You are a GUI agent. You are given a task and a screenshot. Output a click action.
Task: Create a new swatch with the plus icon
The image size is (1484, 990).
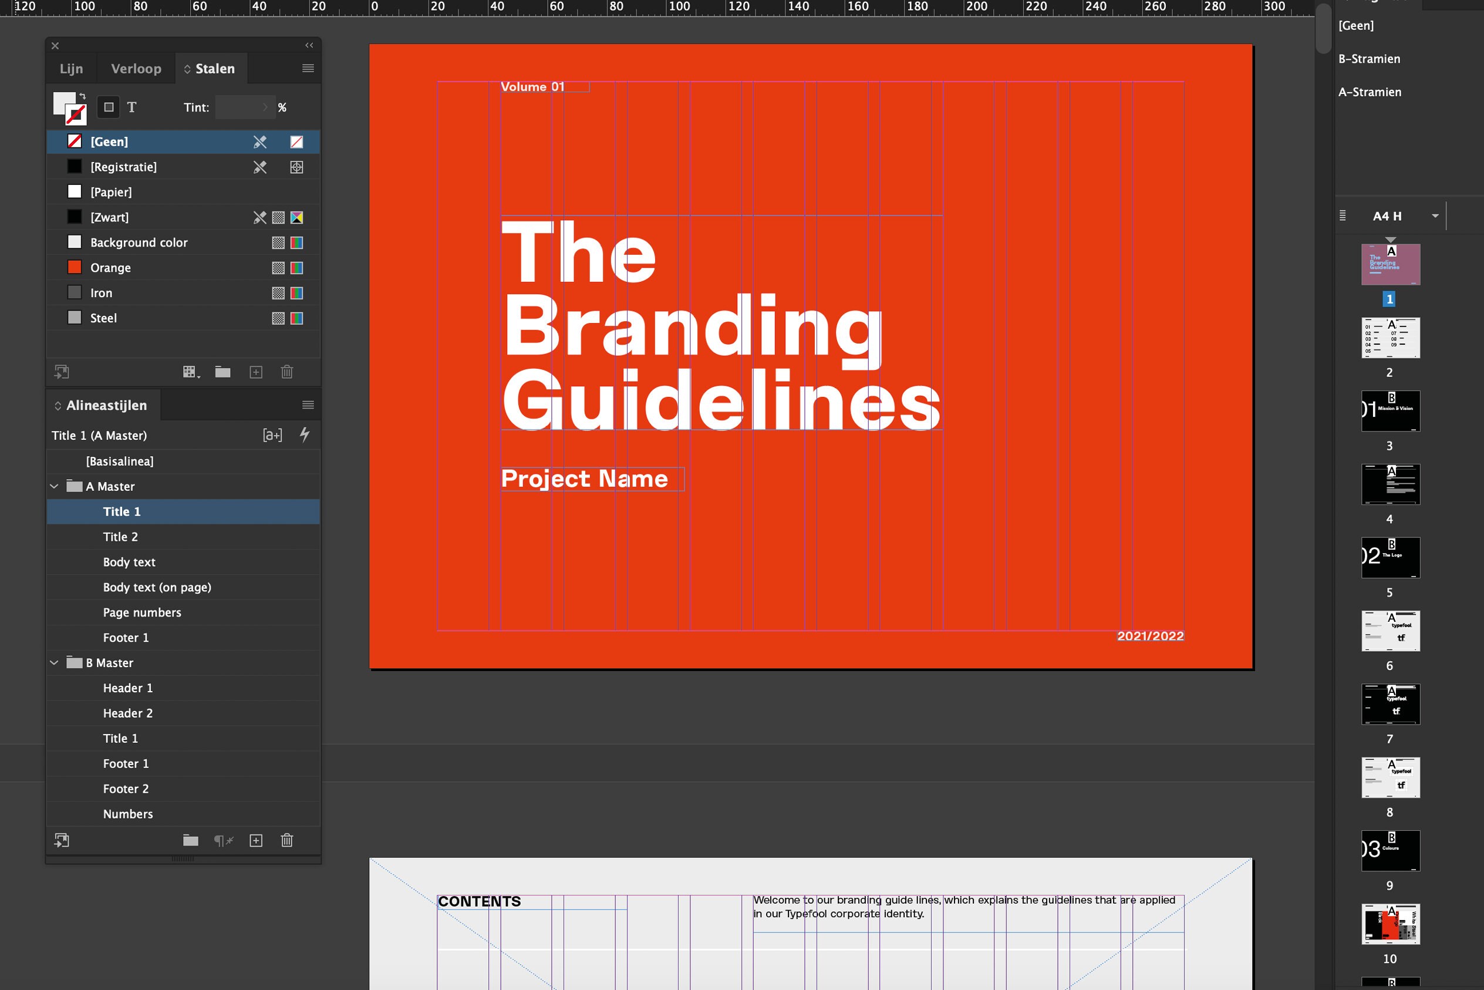tap(257, 372)
